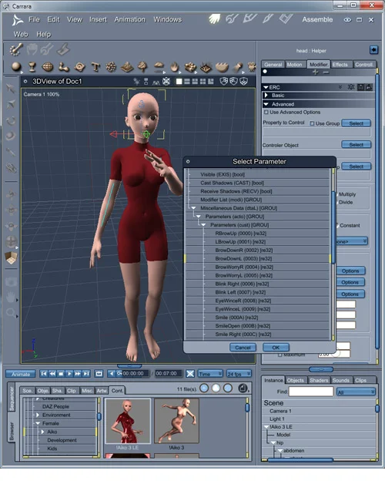The width and height of the screenshot is (385, 501).
Task: Open the Model room icon
Action: coord(232,18)
